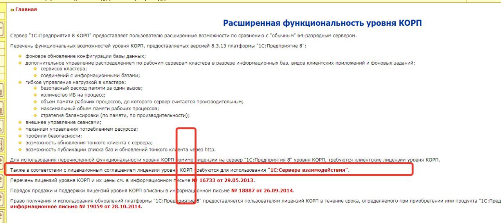This screenshot has height=223, width=501.
Task: Click paragraph starting Сервер "1С:Предприятия 8 КОРП"
Action: [184, 36]
